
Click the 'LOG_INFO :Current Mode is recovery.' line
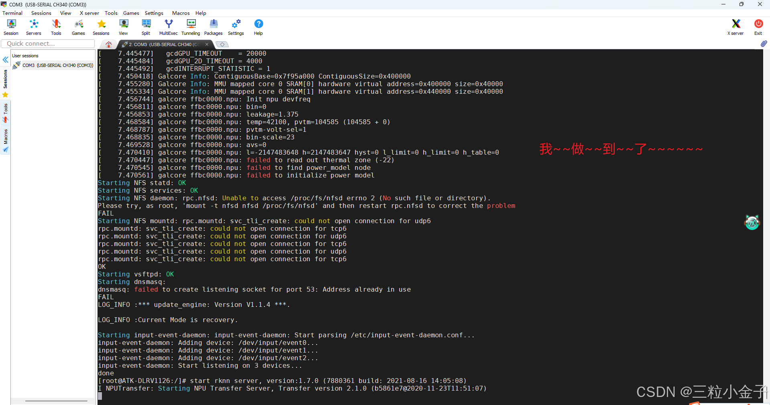coord(168,320)
